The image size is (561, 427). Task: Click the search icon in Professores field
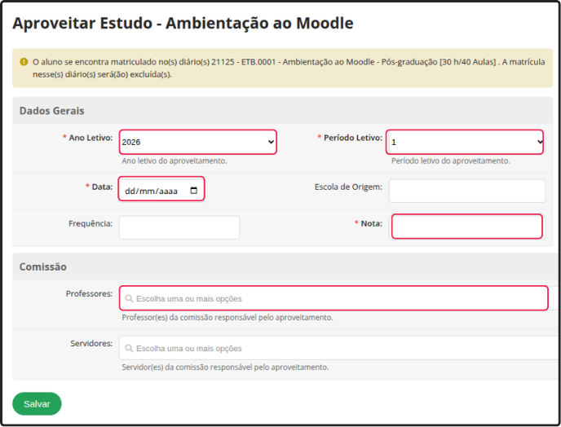(129, 298)
